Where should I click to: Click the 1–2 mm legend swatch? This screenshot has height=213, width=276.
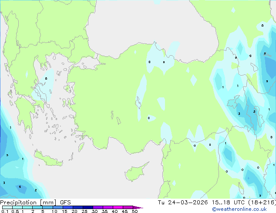[x=27, y=207]
